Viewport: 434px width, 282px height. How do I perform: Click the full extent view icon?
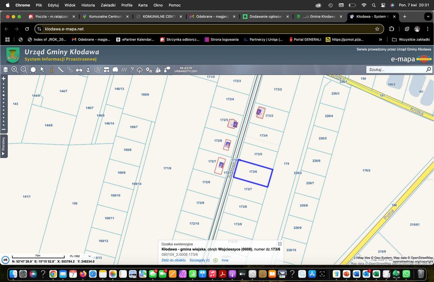tap(33, 70)
